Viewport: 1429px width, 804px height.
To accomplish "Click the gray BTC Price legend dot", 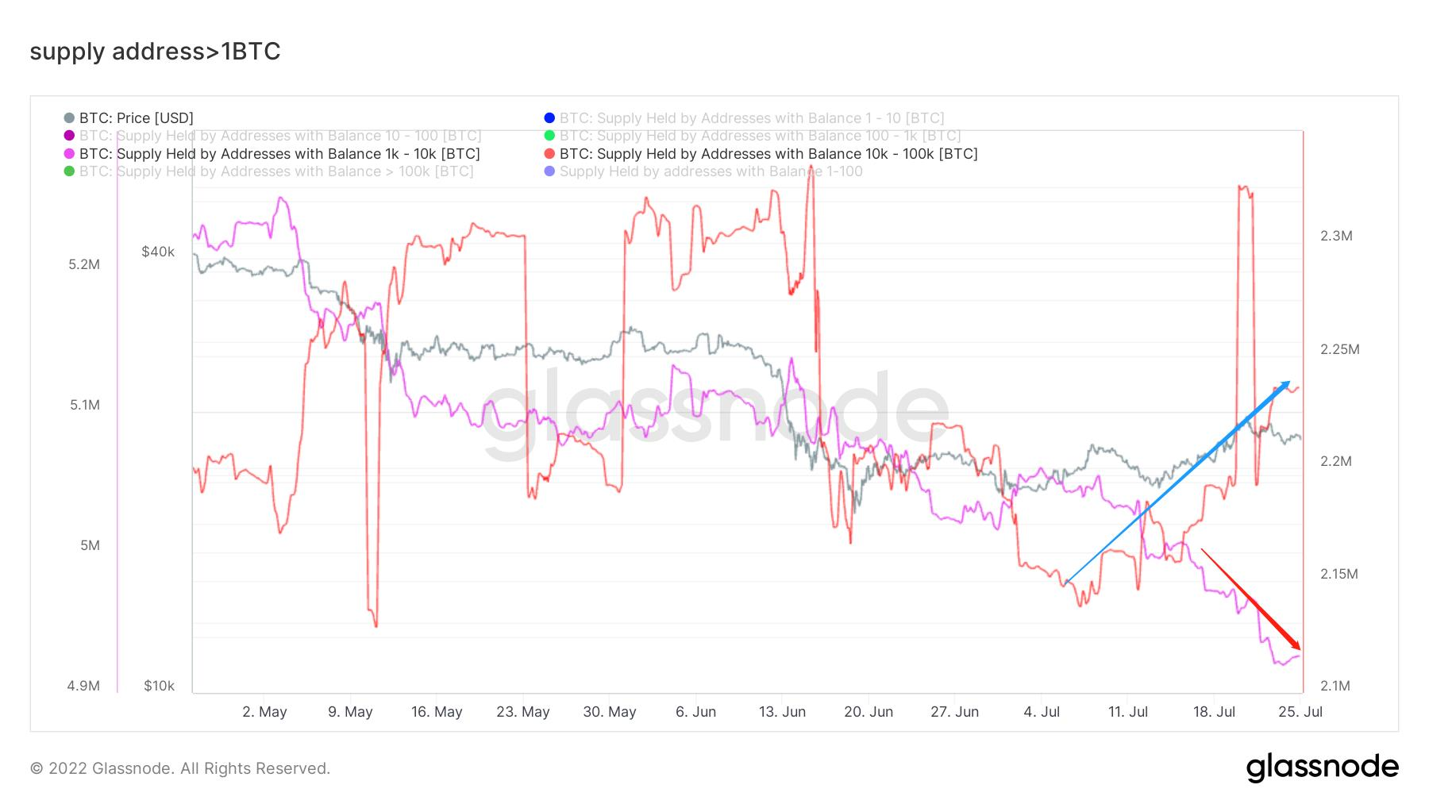I will [x=69, y=118].
